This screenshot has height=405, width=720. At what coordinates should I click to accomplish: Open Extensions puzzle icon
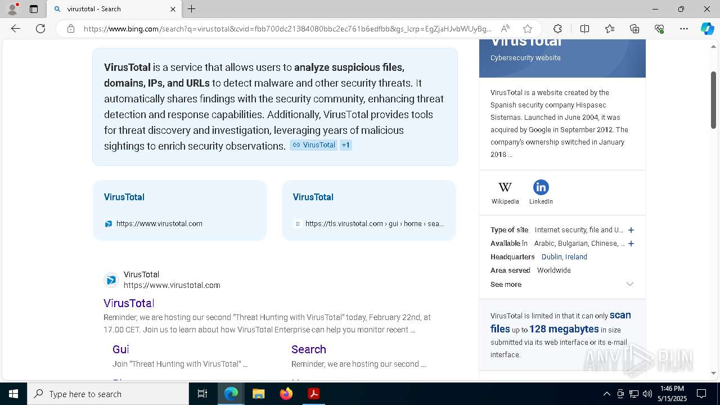pyautogui.click(x=557, y=29)
